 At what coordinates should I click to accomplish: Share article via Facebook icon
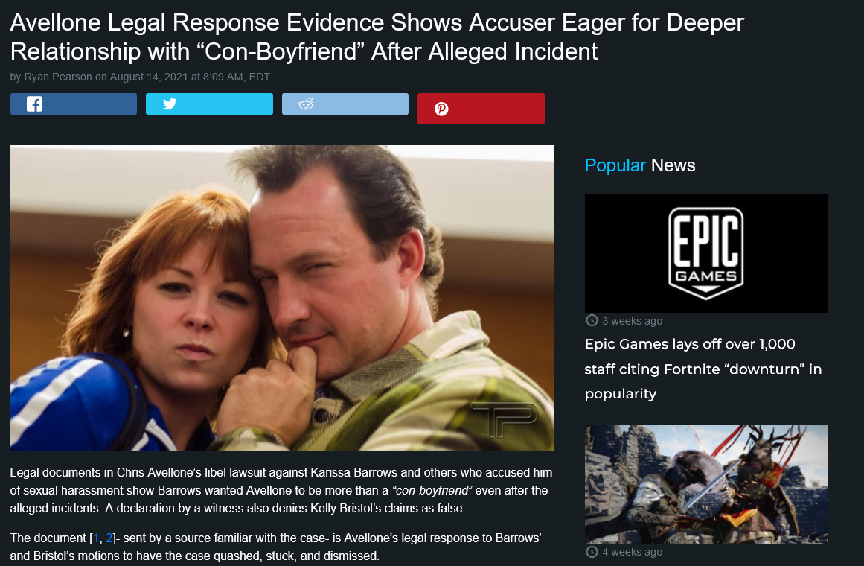pyautogui.click(x=34, y=104)
